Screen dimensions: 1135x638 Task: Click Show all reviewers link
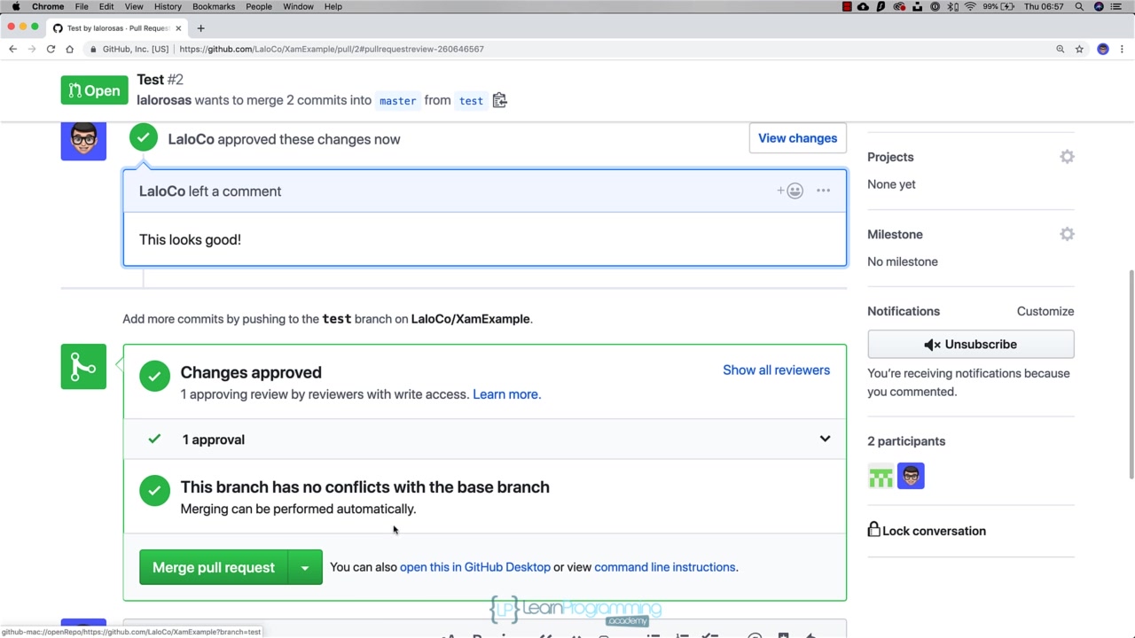tap(776, 370)
